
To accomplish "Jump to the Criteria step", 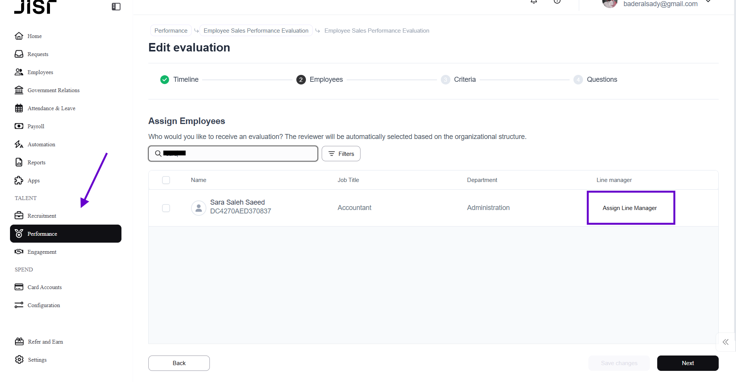I will (464, 79).
